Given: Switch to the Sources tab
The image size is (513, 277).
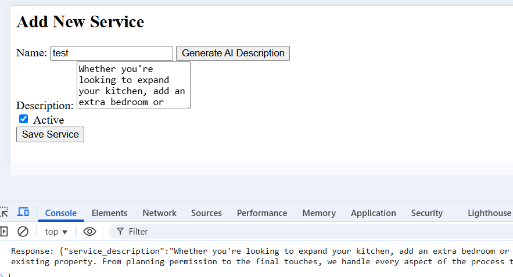Looking at the screenshot, I should click(x=206, y=213).
